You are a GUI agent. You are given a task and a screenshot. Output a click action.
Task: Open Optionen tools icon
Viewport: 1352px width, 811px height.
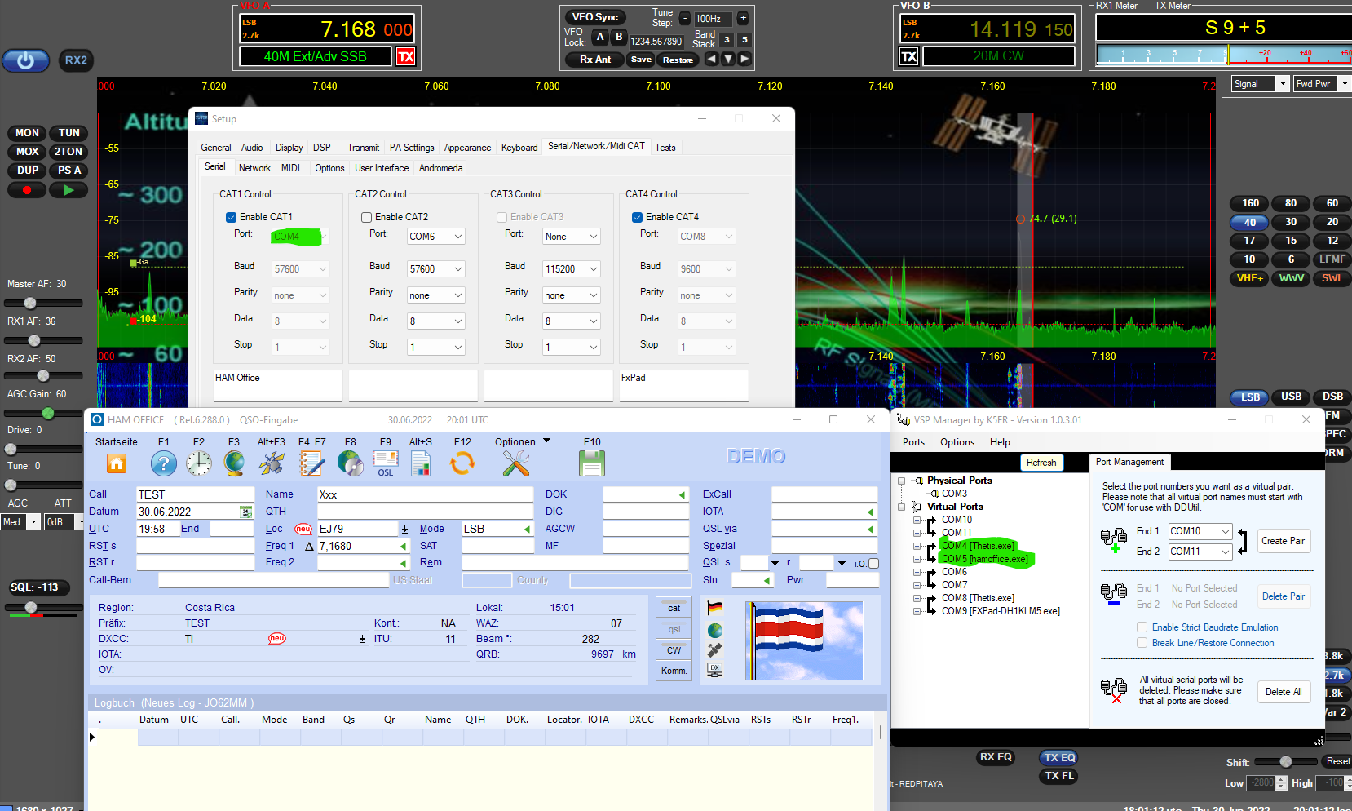point(515,463)
